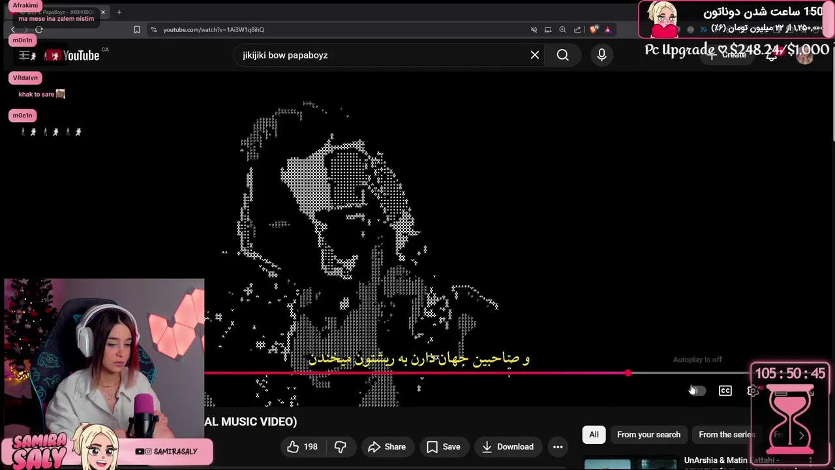Select the 'From your search' chip
Viewport: 835px width, 470px height.
point(648,435)
